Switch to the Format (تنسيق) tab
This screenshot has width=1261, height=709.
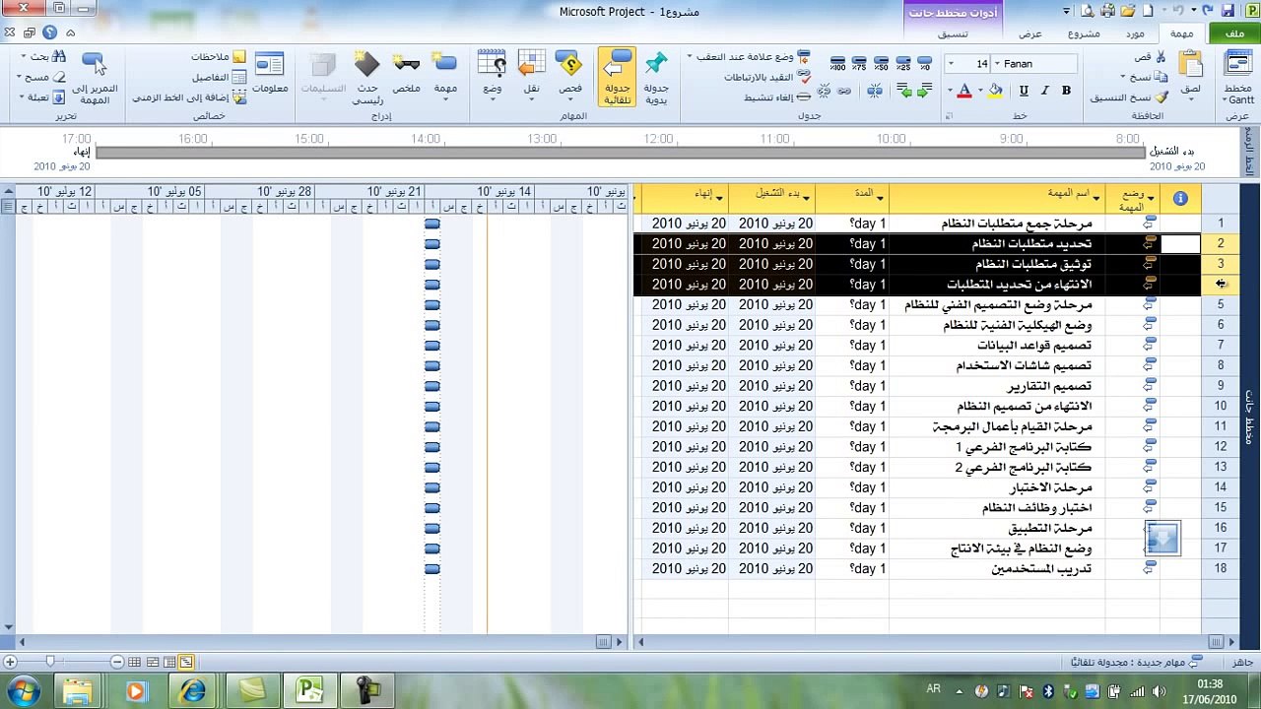click(952, 33)
